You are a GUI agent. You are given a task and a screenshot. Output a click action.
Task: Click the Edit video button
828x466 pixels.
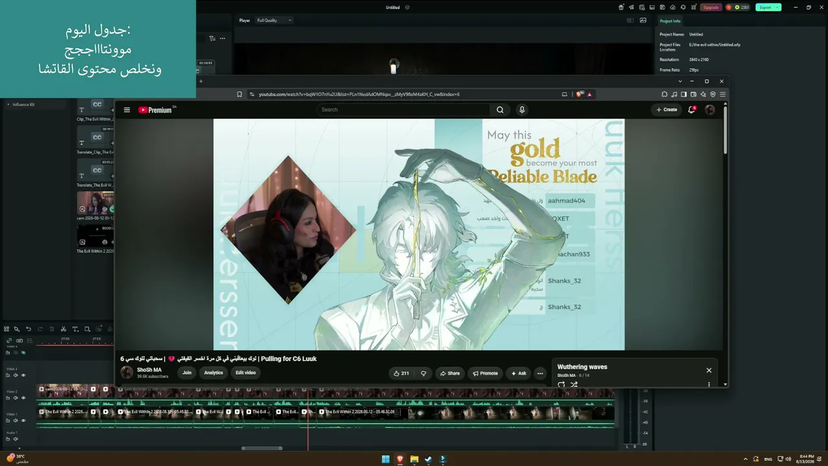point(246,373)
